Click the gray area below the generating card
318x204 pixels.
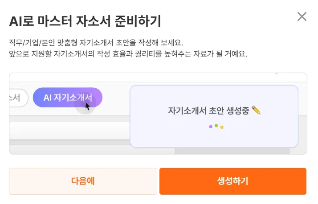(241, 151)
